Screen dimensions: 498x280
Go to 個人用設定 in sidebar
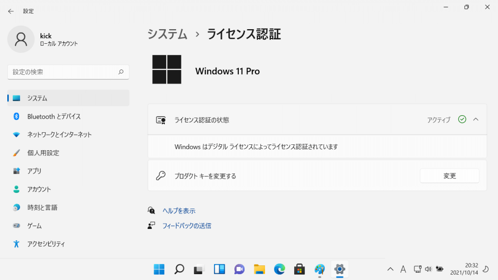click(x=43, y=153)
